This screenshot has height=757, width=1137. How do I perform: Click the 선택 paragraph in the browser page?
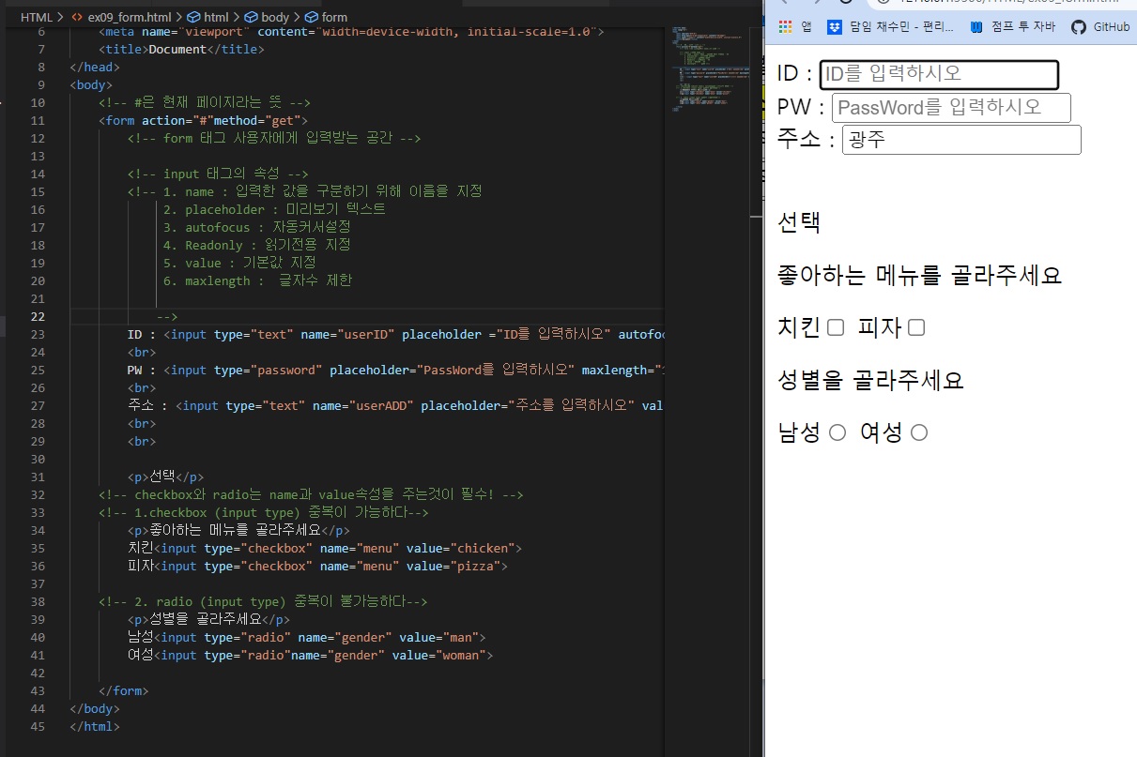pos(799,222)
